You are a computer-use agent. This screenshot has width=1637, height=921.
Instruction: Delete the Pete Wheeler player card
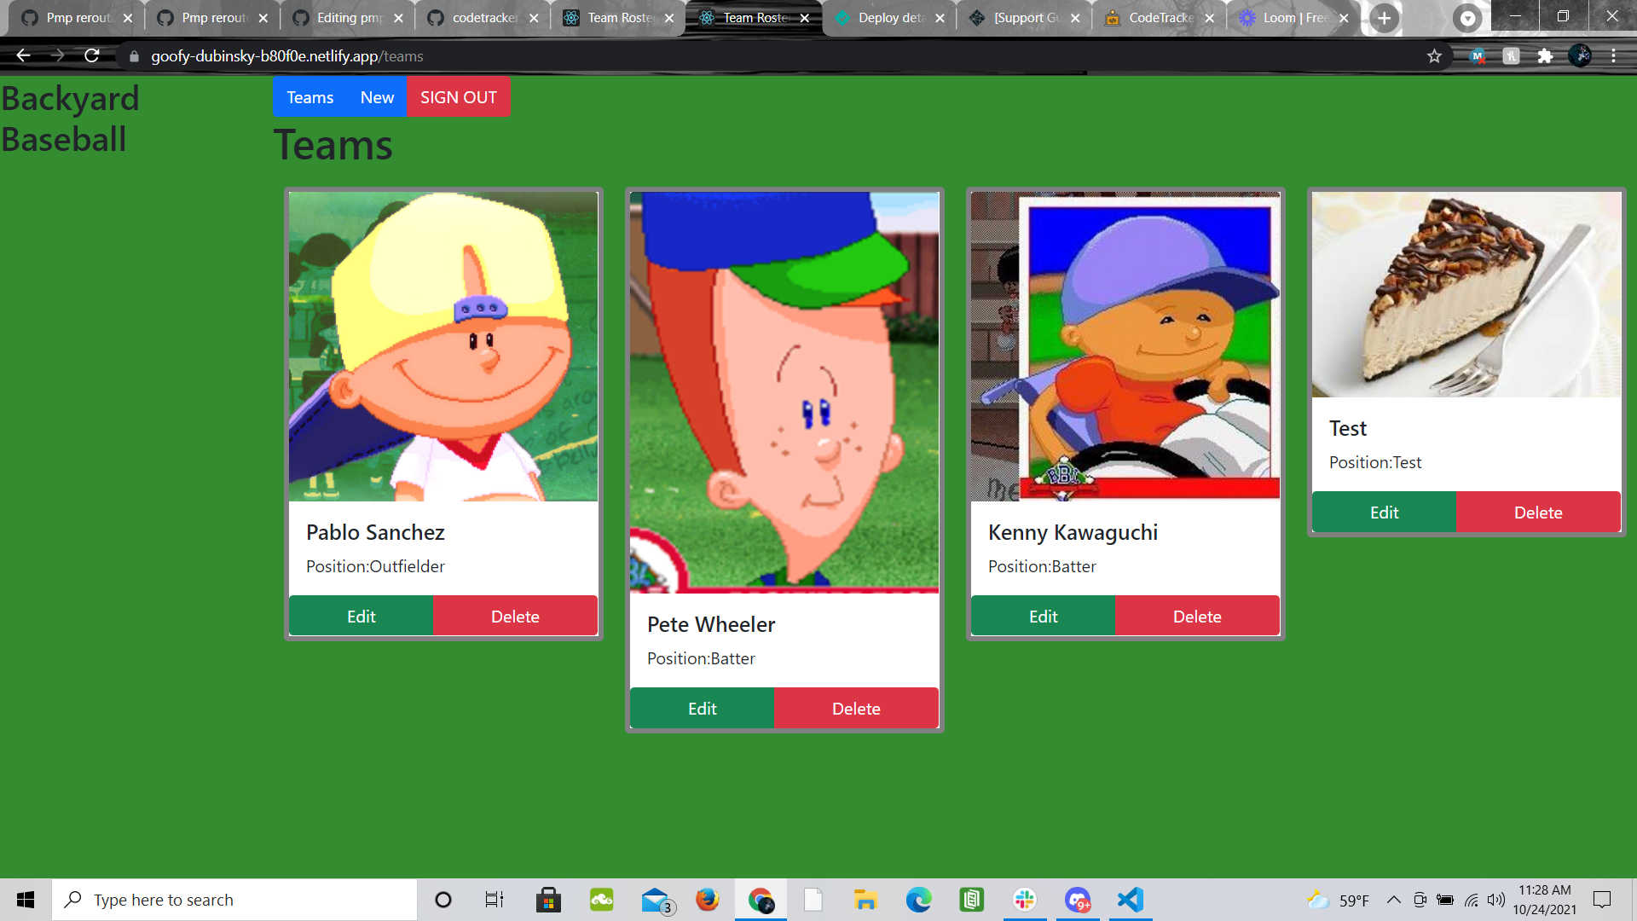click(x=856, y=709)
